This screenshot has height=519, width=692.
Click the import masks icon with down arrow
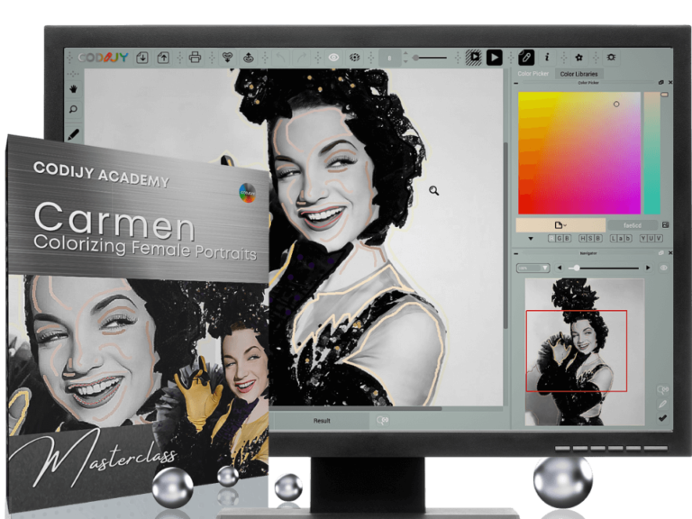[227, 58]
